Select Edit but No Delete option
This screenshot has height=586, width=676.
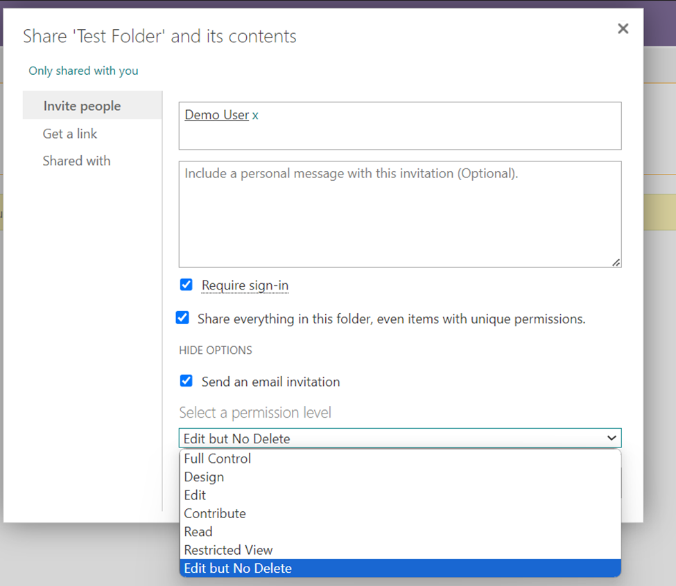[x=238, y=569]
